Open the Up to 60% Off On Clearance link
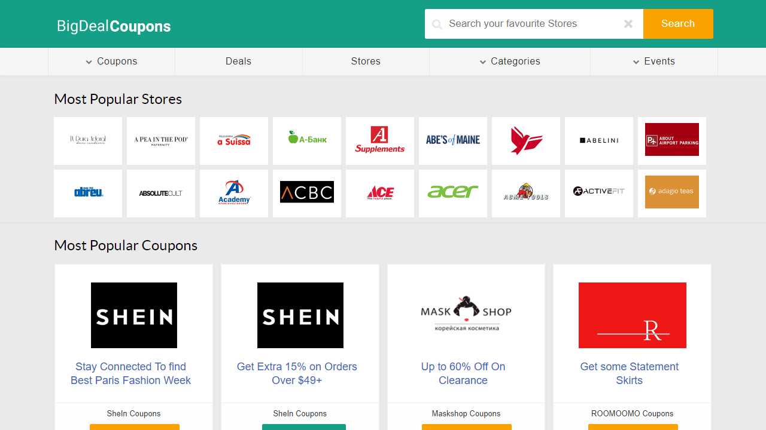The image size is (766, 430). (463, 373)
